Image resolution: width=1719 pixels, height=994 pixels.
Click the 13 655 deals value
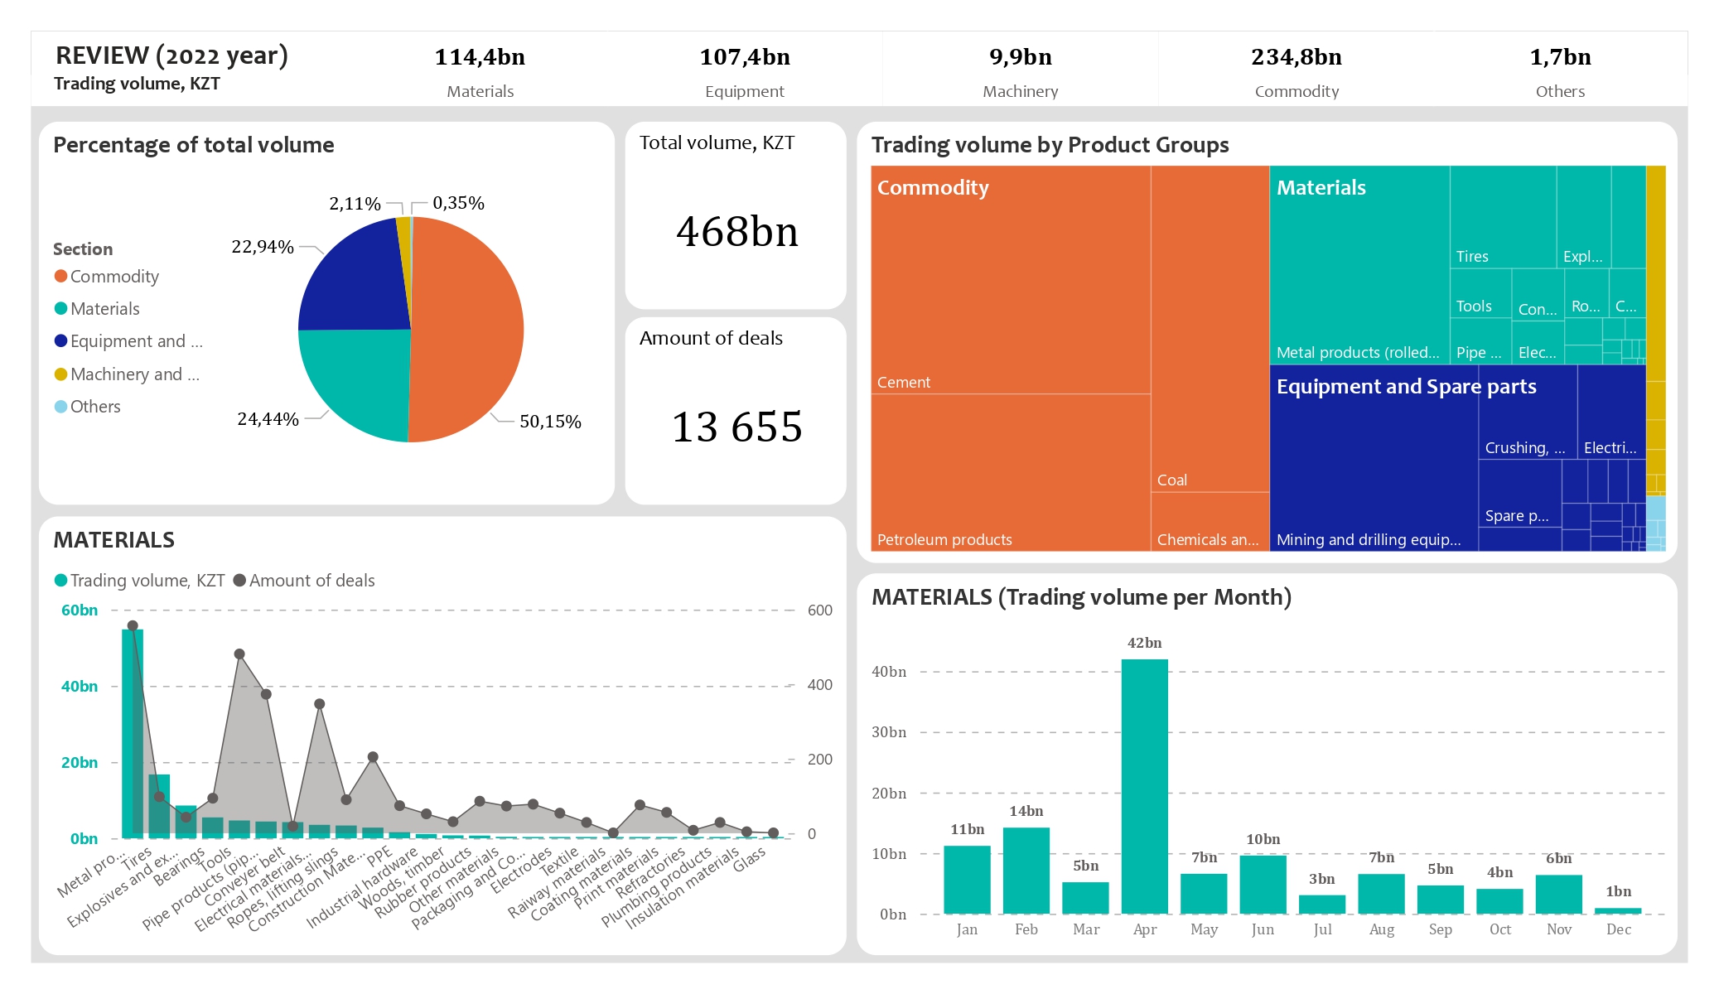coord(737,427)
